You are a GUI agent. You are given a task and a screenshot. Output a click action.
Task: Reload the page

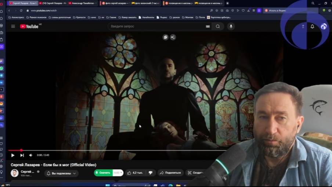[x=21, y=10]
